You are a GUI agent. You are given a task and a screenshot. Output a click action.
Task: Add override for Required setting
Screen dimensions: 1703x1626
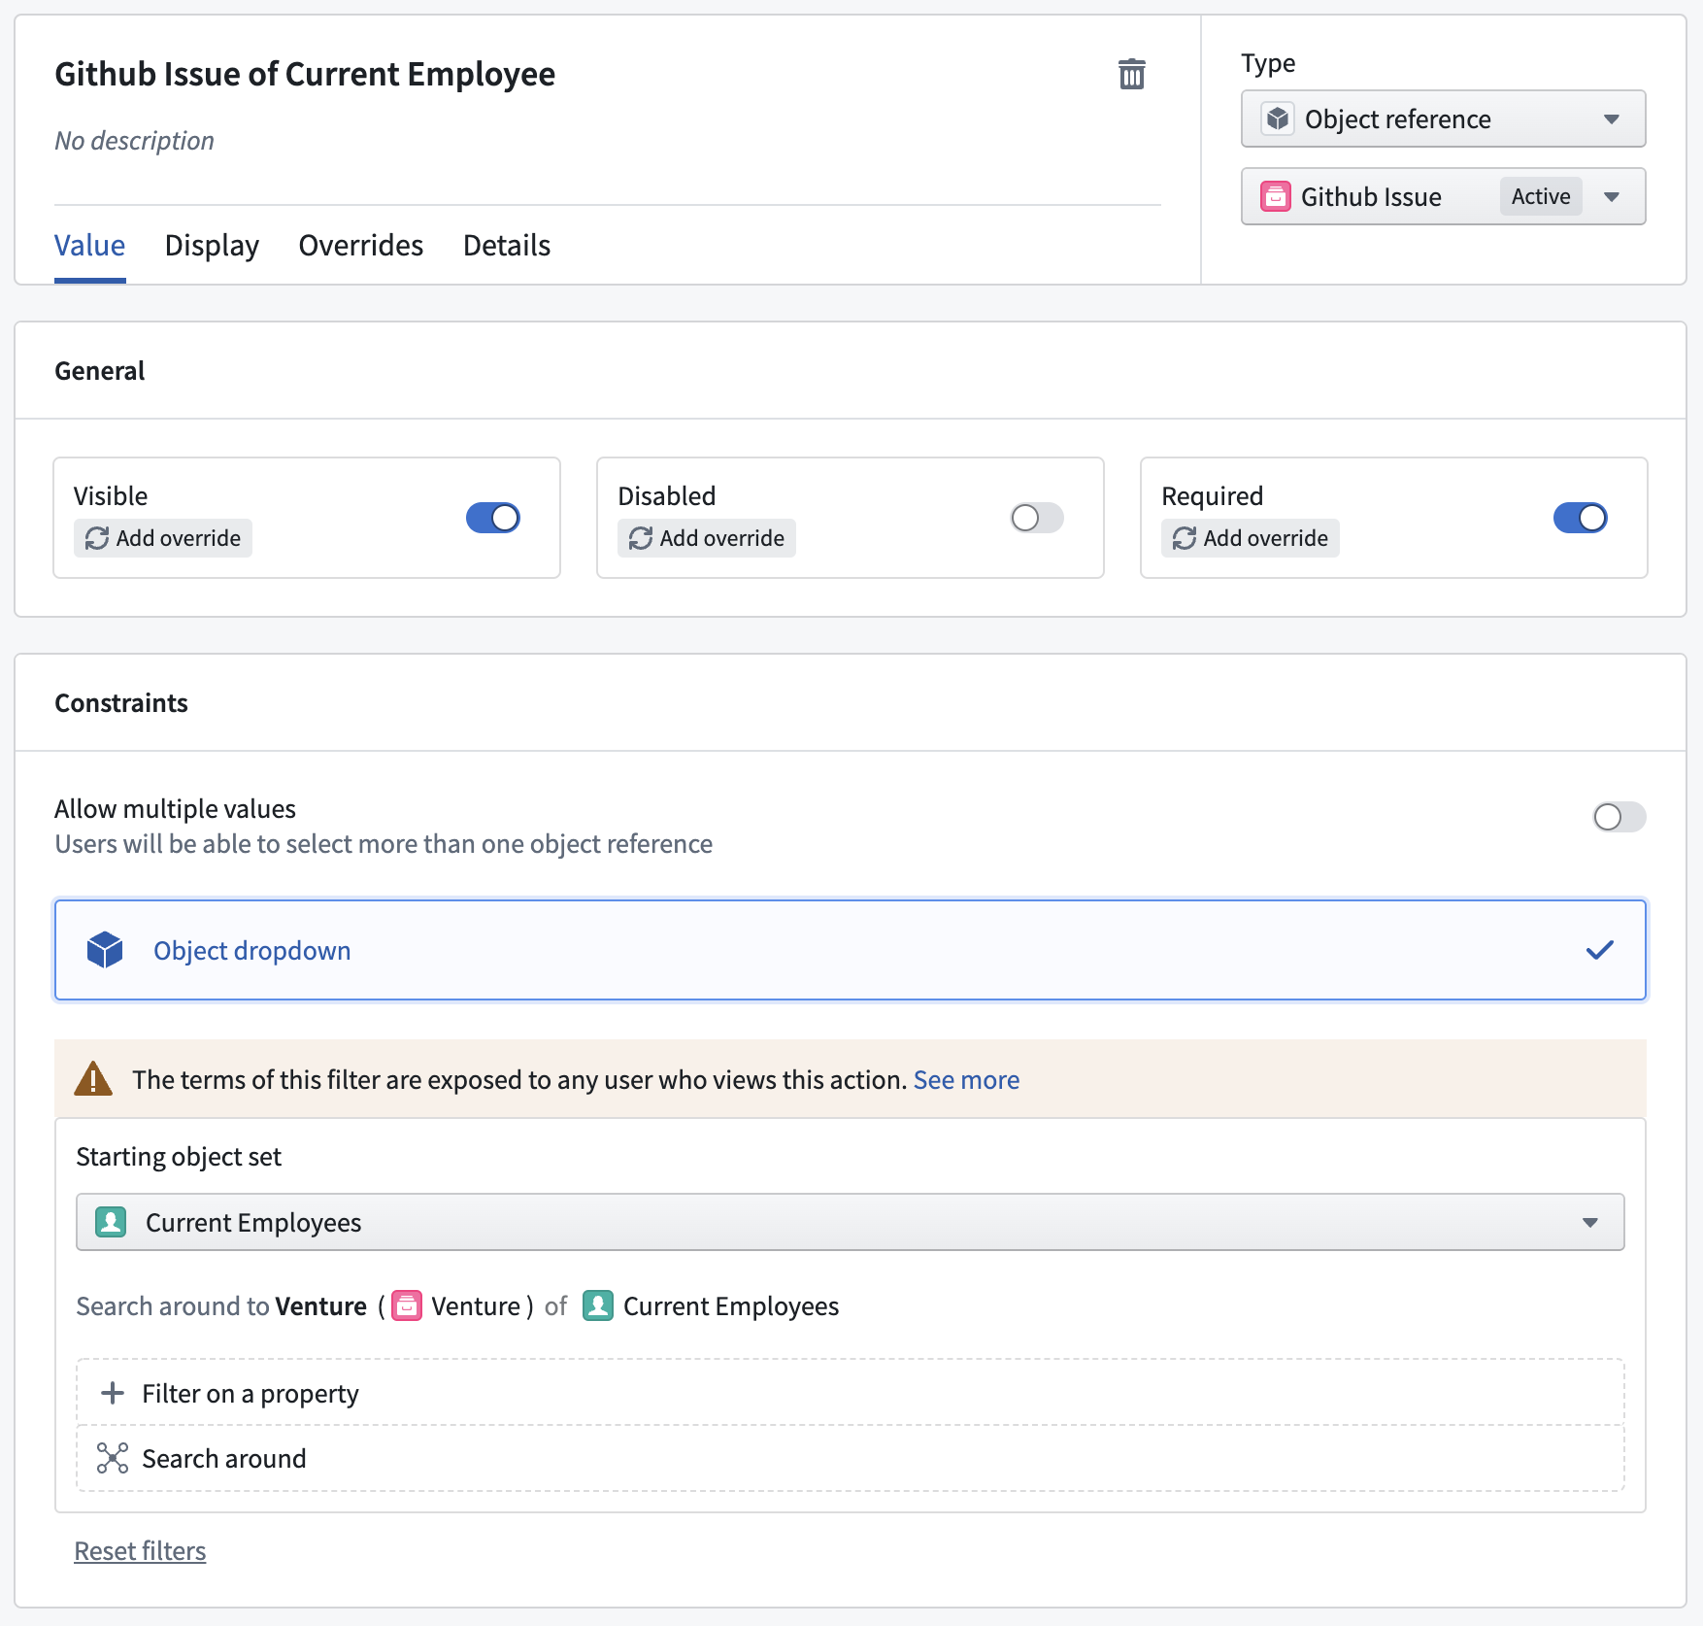(1251, 538)
